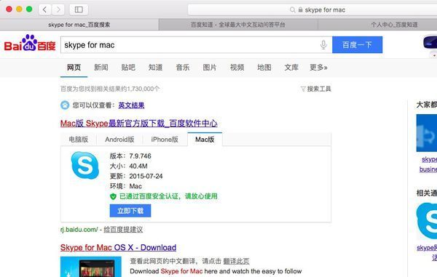This screenshot has height=277, width=437.
Task: Click the large Skype logo in sidebar
Action: coord(427,221)
